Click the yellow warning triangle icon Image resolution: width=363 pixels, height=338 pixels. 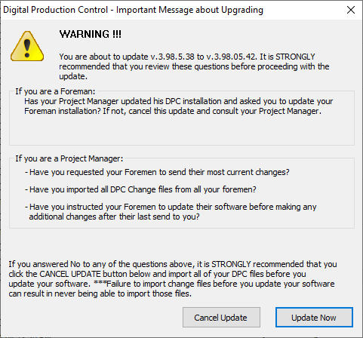(x=27, y=46)
